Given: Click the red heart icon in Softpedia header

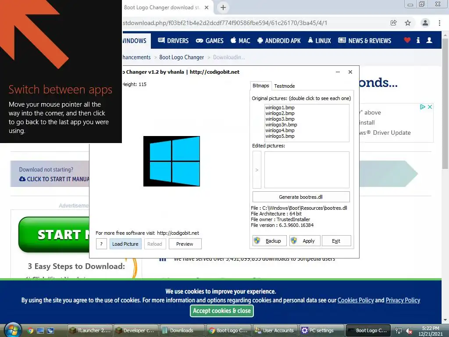Looking at the screenshot, I should coord(407,40).
